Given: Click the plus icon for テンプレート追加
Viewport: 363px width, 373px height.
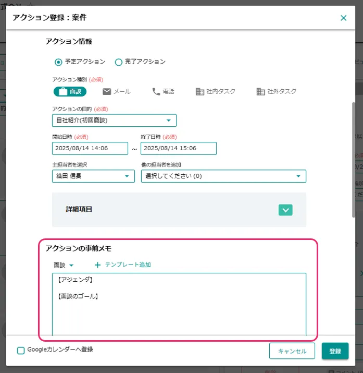Looking at the screenshot, I should pyautogui.click(x=97, y=264).
